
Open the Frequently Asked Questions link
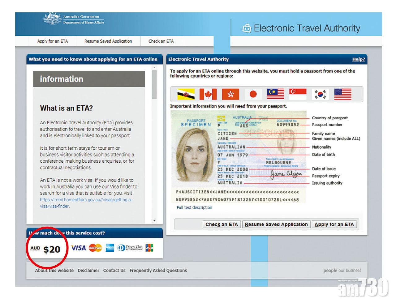[x=158, y=271]
